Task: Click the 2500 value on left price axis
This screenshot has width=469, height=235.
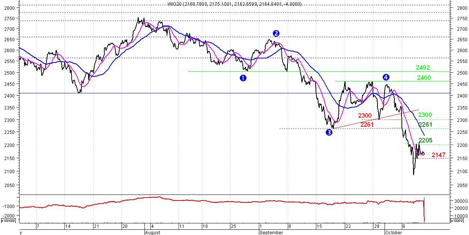Action: click(10, 73)
